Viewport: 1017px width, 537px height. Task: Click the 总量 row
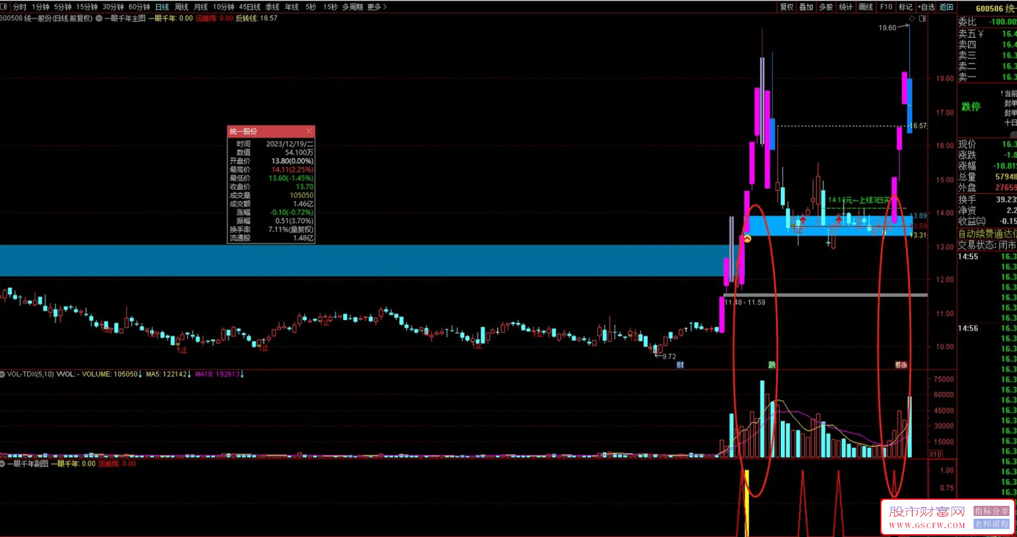(987, 177)
